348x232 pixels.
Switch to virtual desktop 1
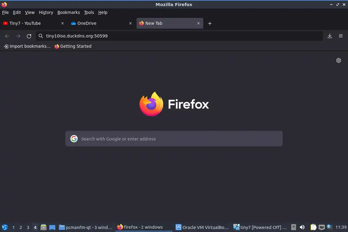(x=14, y=227)
